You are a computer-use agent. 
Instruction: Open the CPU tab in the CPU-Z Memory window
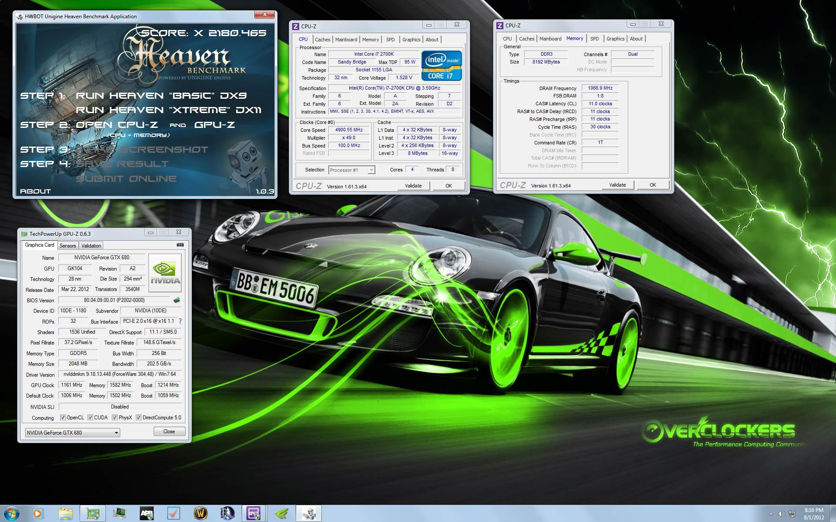(x=507, y=39)
